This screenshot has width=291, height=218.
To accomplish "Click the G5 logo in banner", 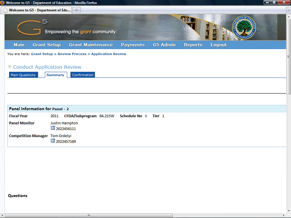I will (32, 27).
